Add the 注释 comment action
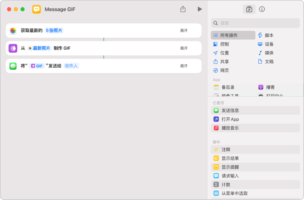304x200 pixels. (255, 150)
